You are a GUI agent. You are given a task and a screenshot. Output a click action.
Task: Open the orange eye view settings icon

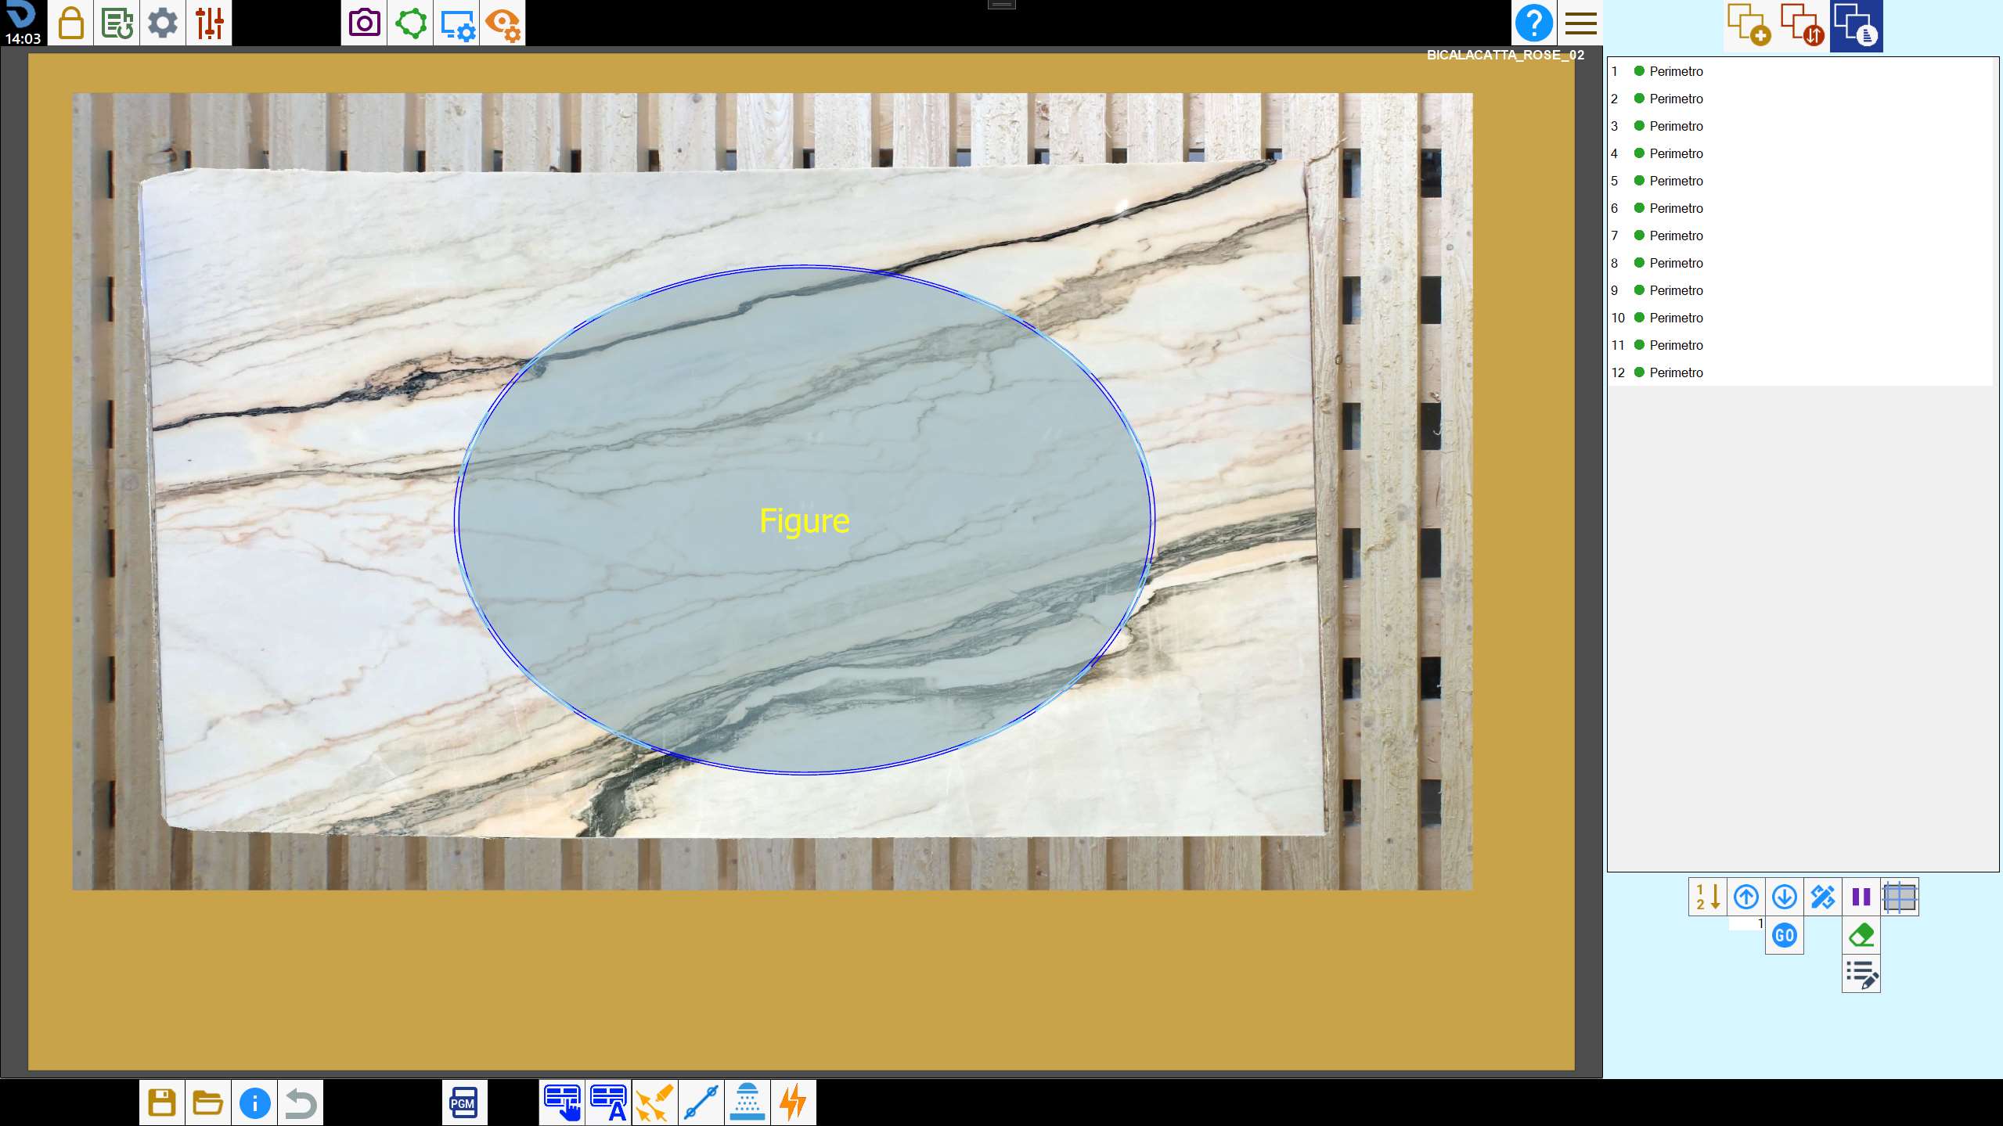coord(503,23)
